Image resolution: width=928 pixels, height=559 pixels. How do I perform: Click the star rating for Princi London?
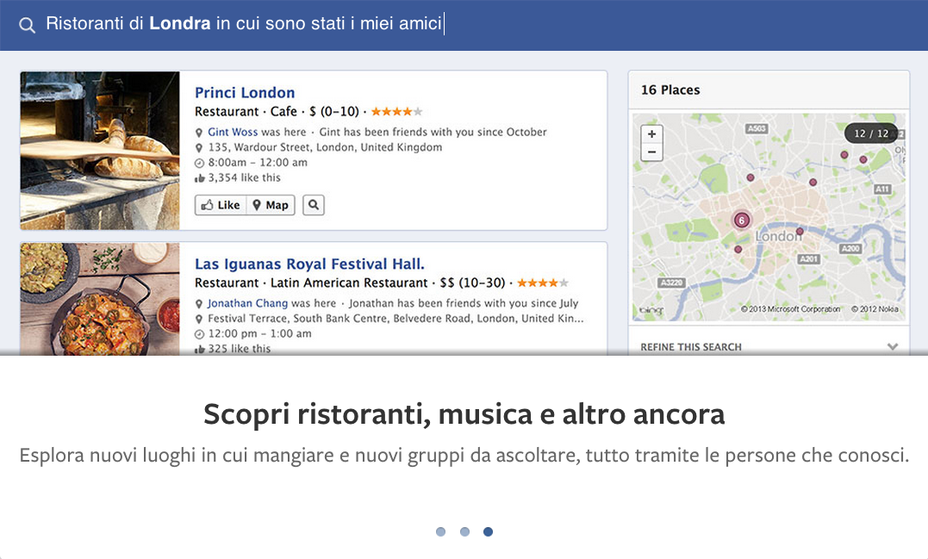tap(396, 111)
